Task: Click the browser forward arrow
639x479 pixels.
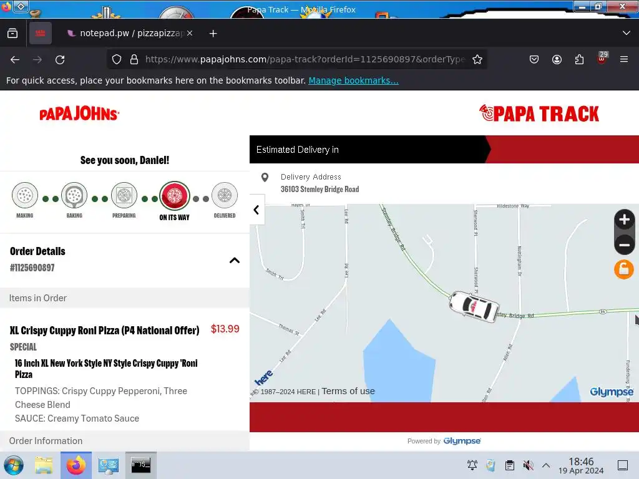Action: pos(37,60)
